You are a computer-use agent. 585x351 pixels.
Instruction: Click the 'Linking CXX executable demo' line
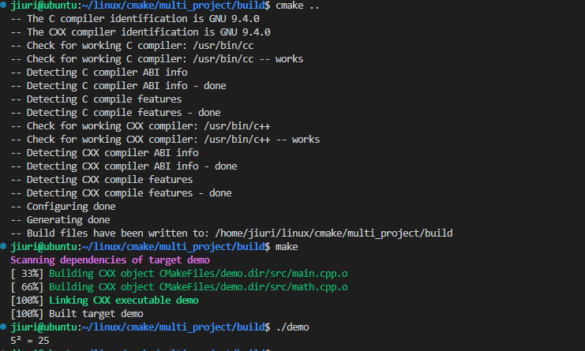[104, 301]
